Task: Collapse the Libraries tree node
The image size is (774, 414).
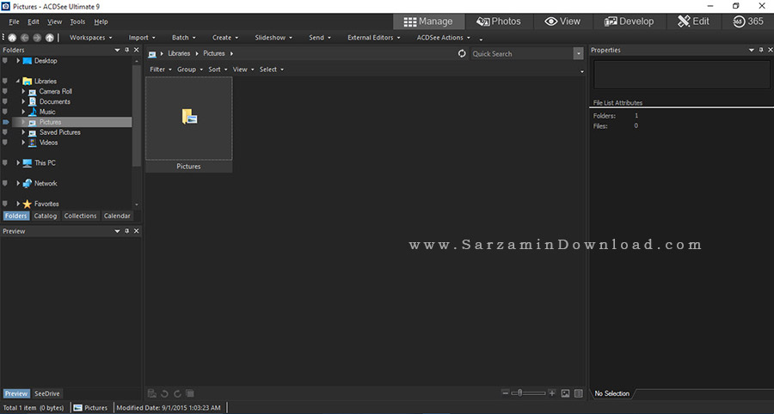Action: coord(18,81)
